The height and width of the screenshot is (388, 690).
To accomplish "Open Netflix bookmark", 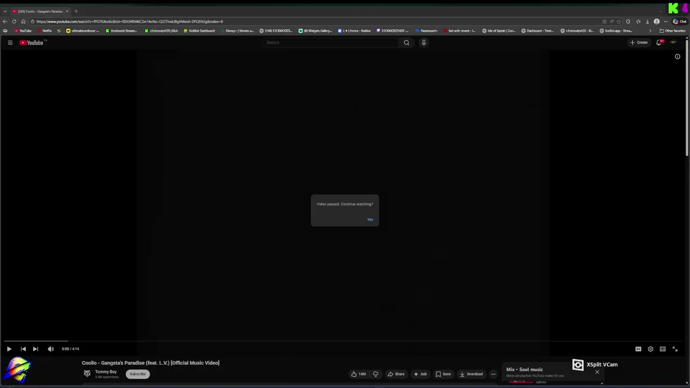I will (x=44, y=31).
